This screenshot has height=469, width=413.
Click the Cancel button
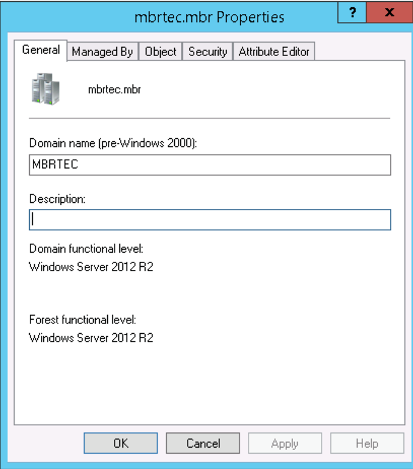[203, 443]
